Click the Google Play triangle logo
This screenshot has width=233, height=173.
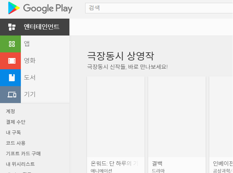[14, 8]
